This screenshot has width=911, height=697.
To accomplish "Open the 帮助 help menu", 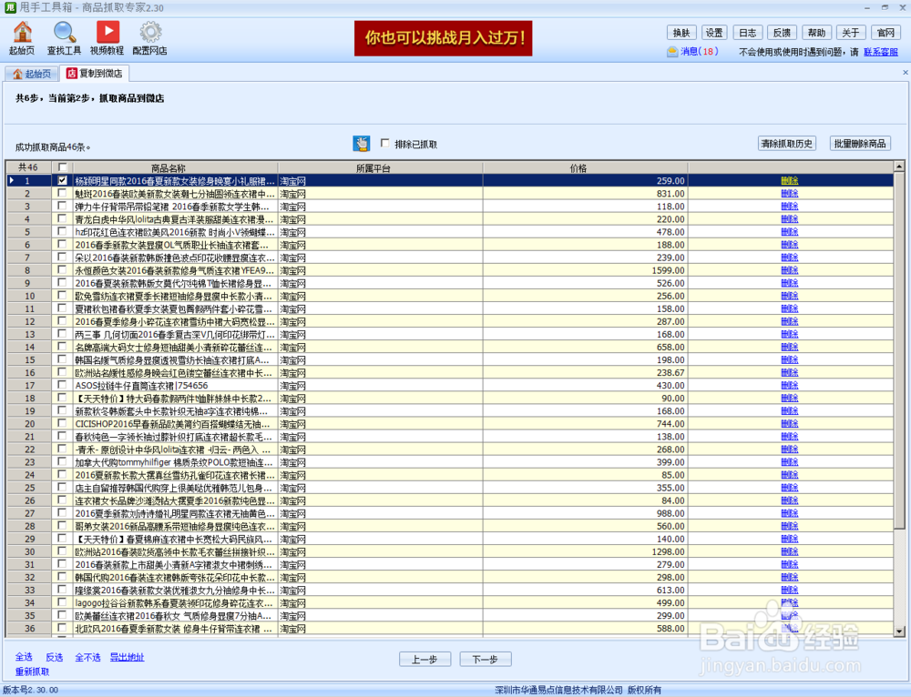I will click(816, 32).
